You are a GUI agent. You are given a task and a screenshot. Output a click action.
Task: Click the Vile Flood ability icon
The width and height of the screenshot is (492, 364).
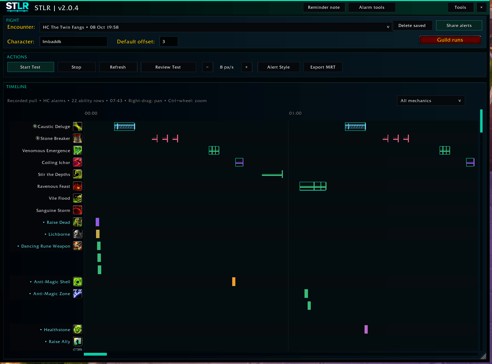(78, 198)
